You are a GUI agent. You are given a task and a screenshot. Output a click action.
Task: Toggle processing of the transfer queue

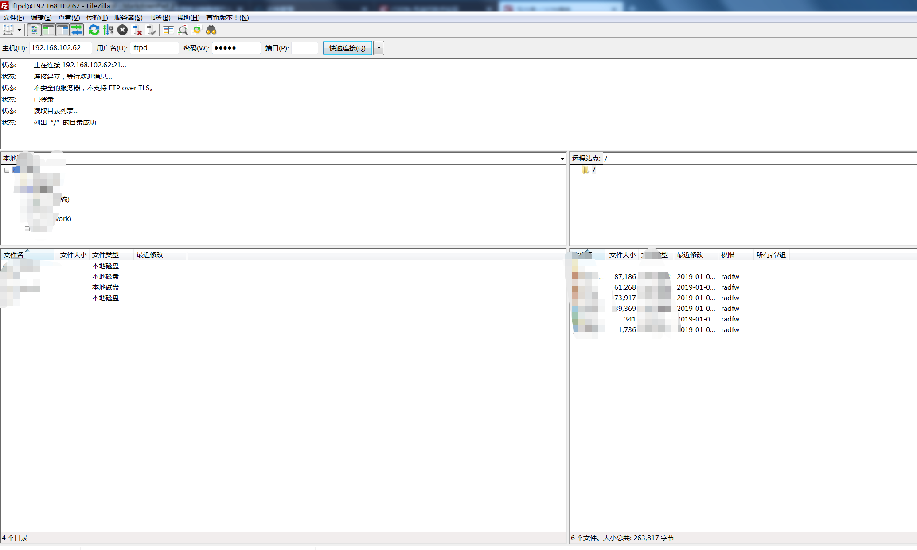(x=108, y=30)
